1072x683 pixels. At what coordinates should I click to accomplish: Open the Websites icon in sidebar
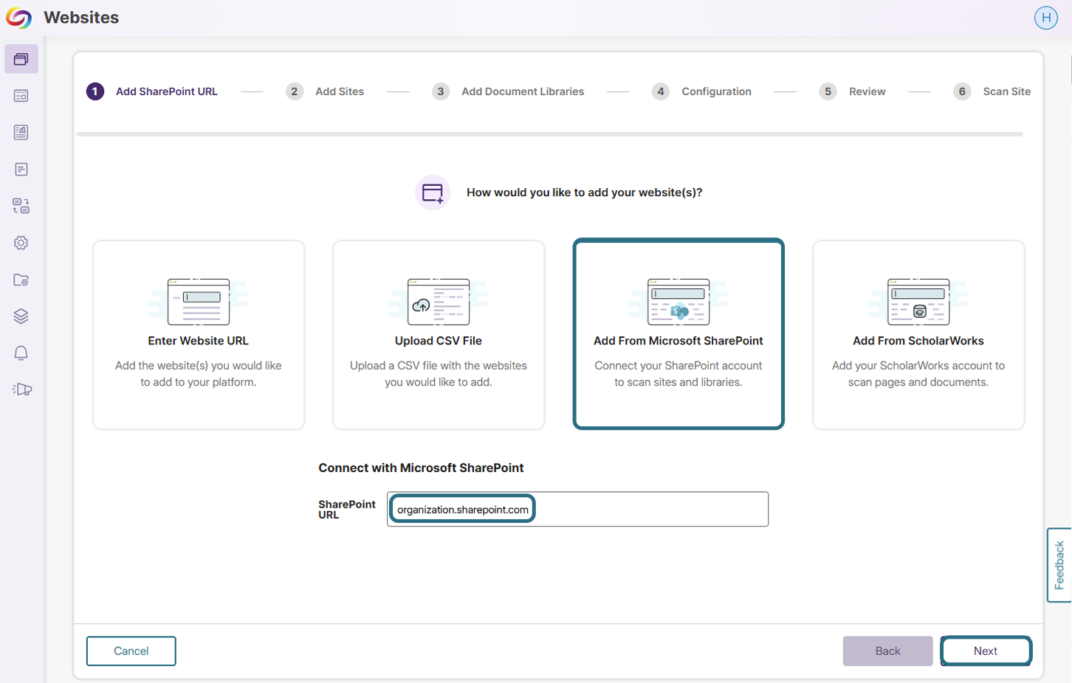click(21, 59)
